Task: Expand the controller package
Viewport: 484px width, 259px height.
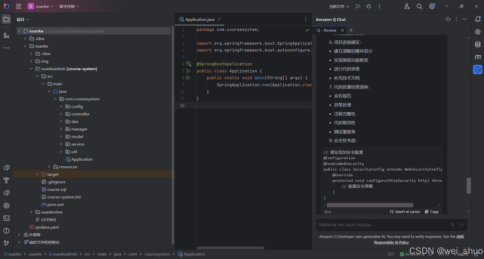Action: [61, 114]
